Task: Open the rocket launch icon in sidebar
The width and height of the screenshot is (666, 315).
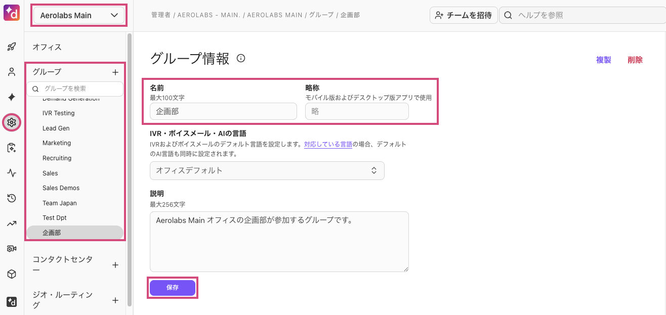Action: point(12,47)
